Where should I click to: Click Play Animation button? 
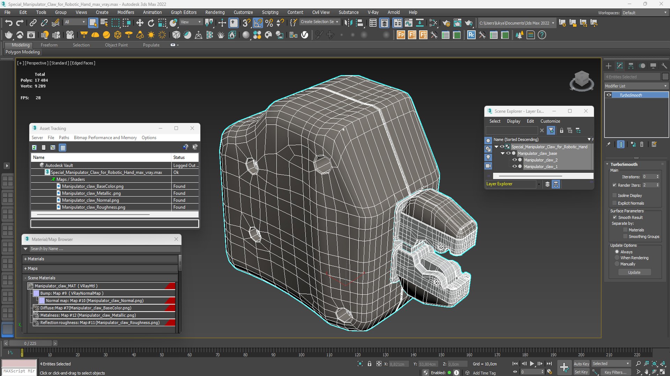pyautogui.click(x=532, y=363)
